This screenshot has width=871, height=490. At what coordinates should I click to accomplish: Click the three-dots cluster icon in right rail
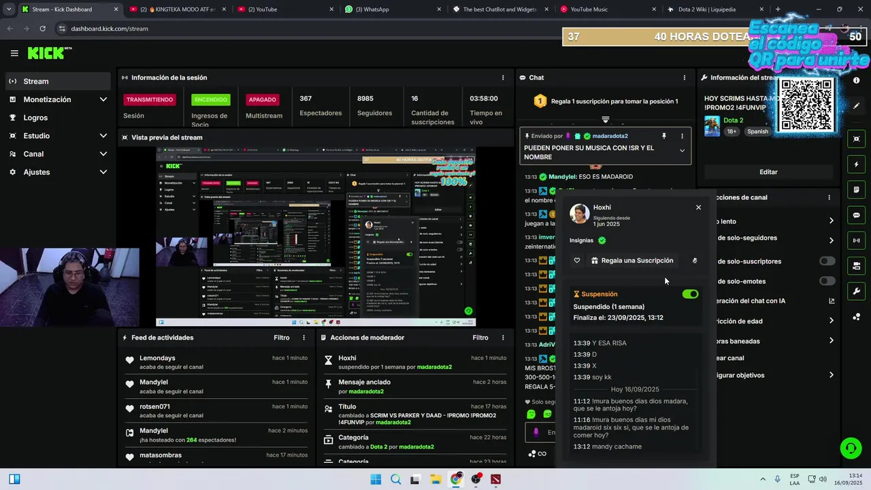[x=856, y=317]
